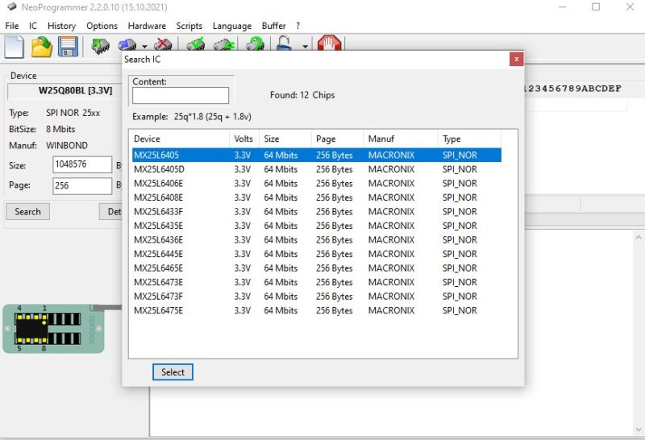Open the Hardware menu

[147, 26]
